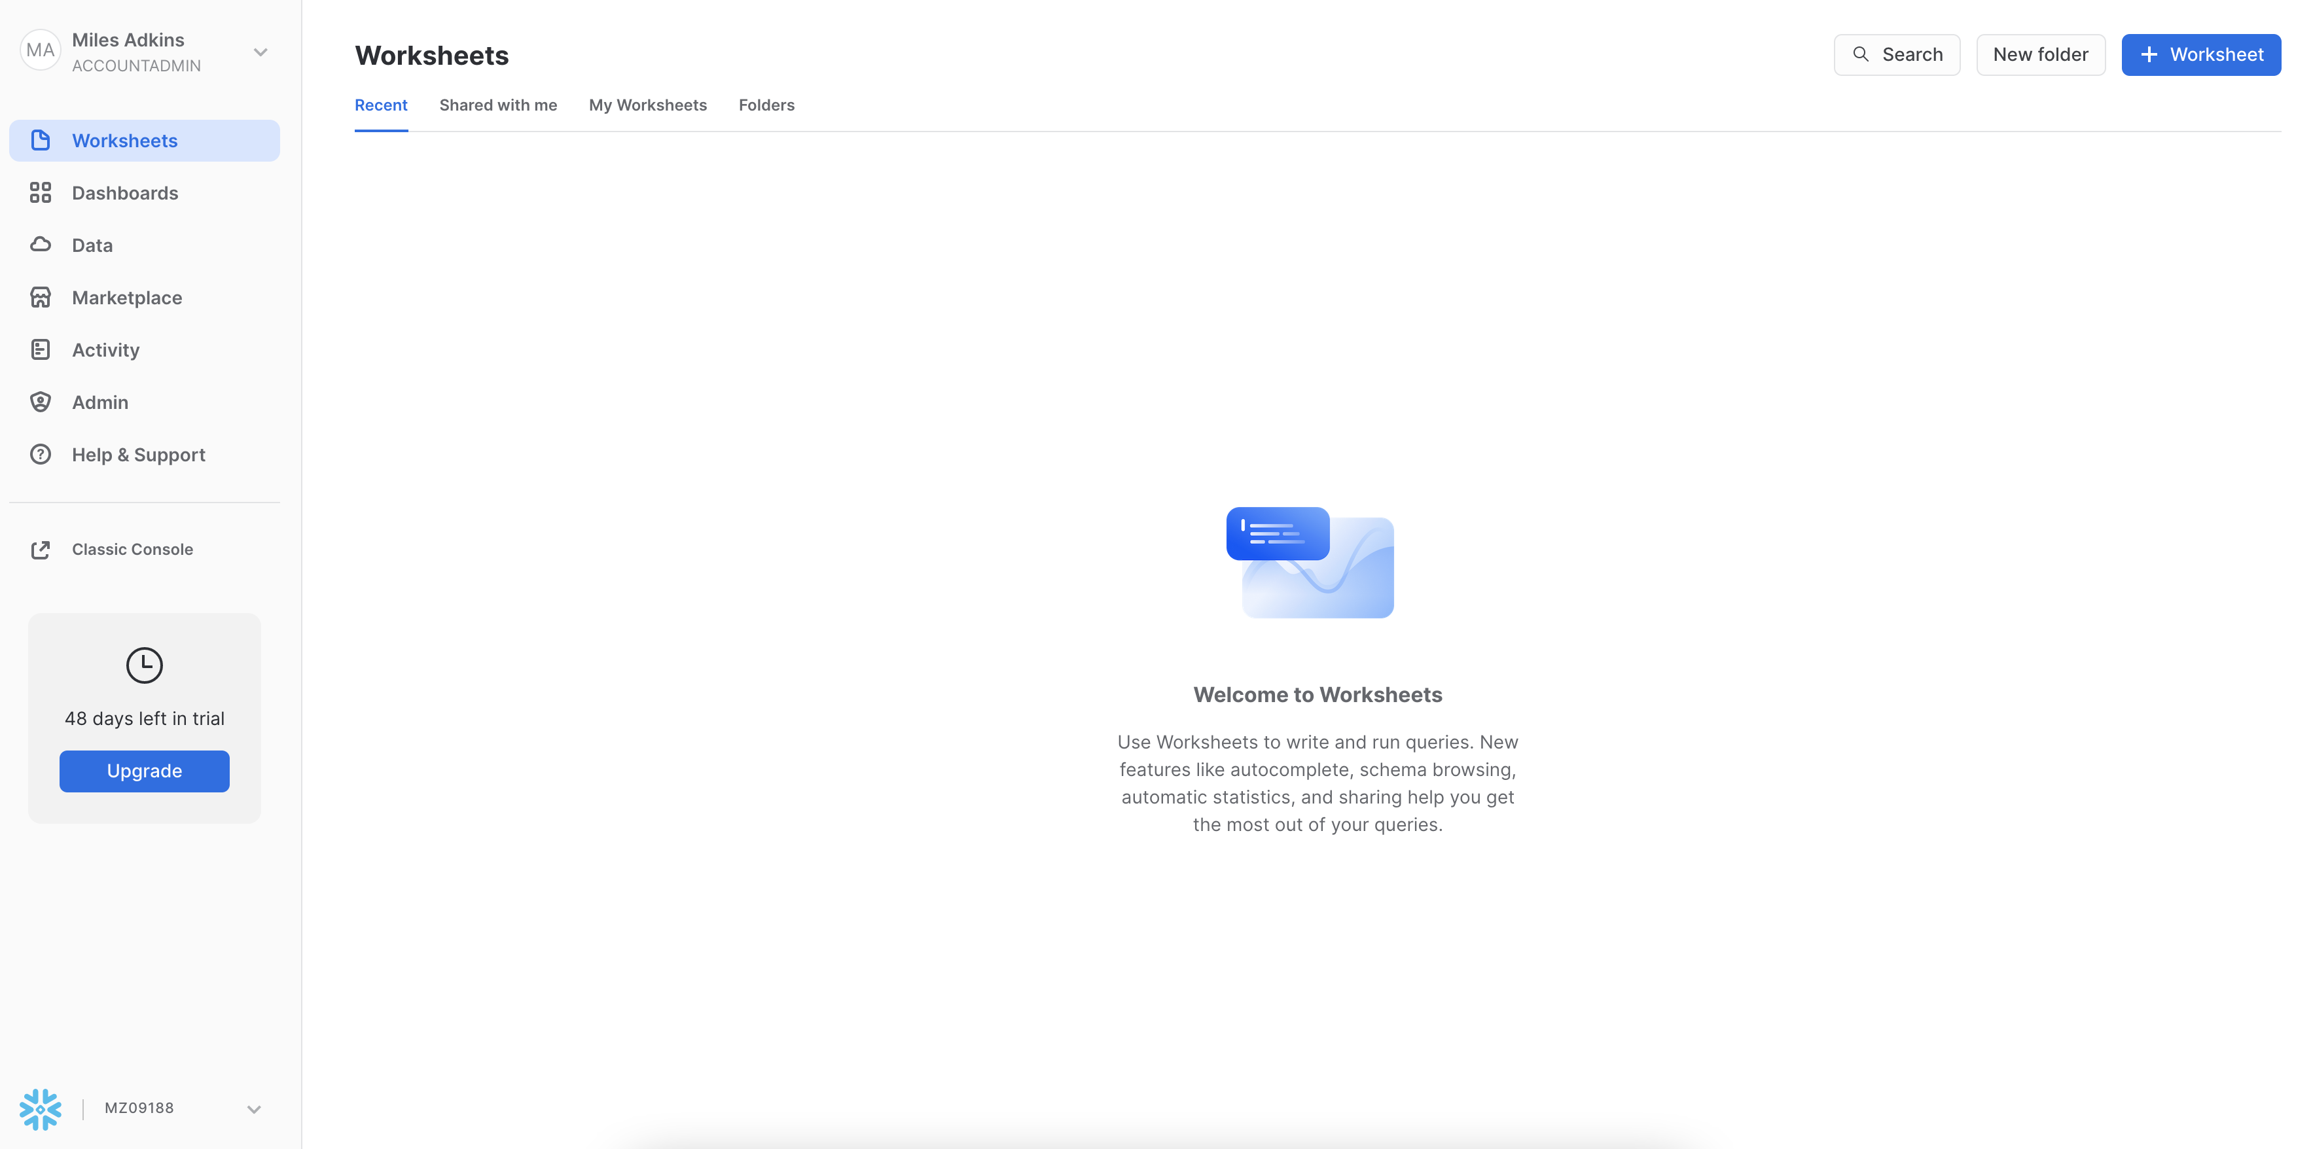Click the trial clock icon
This screenshot has width=2313, height=1149.
145,665
